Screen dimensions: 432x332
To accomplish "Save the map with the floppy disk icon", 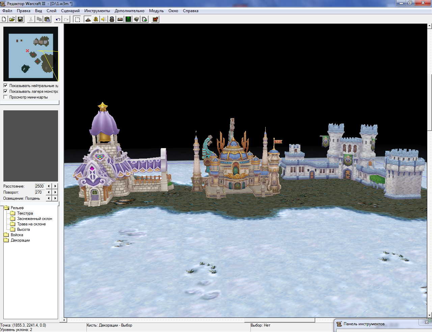I will coord(20,19).
